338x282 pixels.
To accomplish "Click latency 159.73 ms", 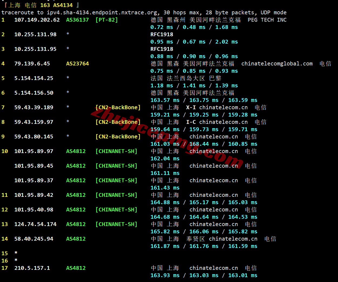I will [x=204, y=129].
